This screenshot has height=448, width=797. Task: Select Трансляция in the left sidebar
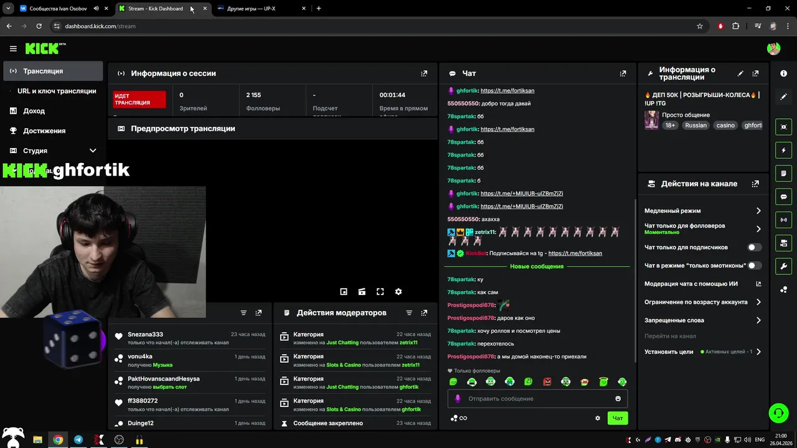53,71
